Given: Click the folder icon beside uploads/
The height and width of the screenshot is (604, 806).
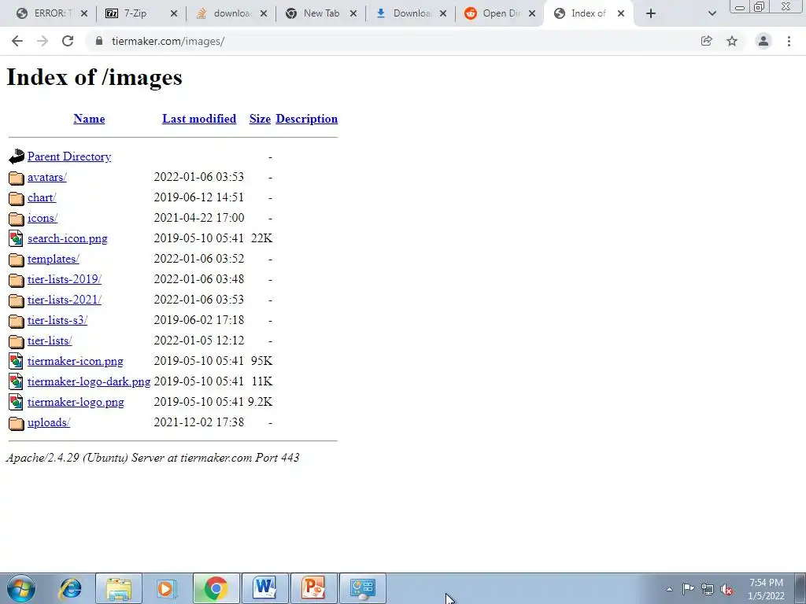Looking at the screenshot, I should coord(16,423).
